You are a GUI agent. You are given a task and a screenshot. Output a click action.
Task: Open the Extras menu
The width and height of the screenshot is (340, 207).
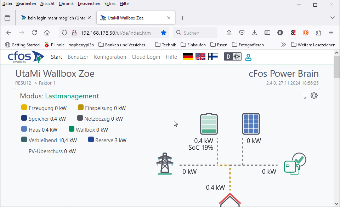coord(110,4)
